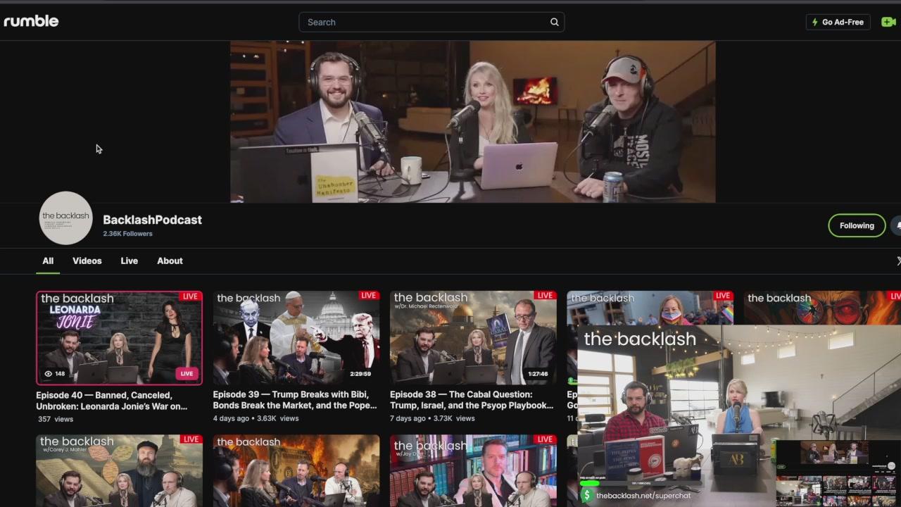This screenshot has height=507, width=901.
Task: Open the red sunglasses thumbnail
Action: [x=822, y=308]
